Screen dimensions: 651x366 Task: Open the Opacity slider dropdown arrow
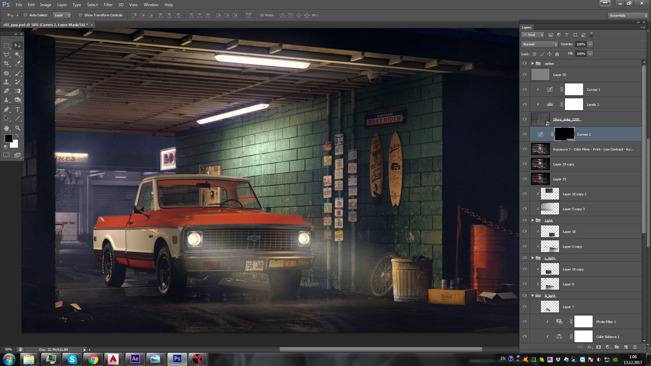(x=590, y=44)
